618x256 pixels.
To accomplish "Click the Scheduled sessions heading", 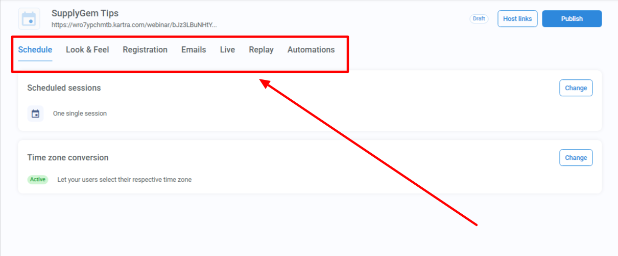I will tap(64, 88).
